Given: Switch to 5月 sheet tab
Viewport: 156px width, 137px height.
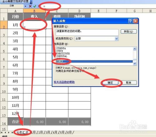Looking at the screenshot, I should (x=62, y=132).
